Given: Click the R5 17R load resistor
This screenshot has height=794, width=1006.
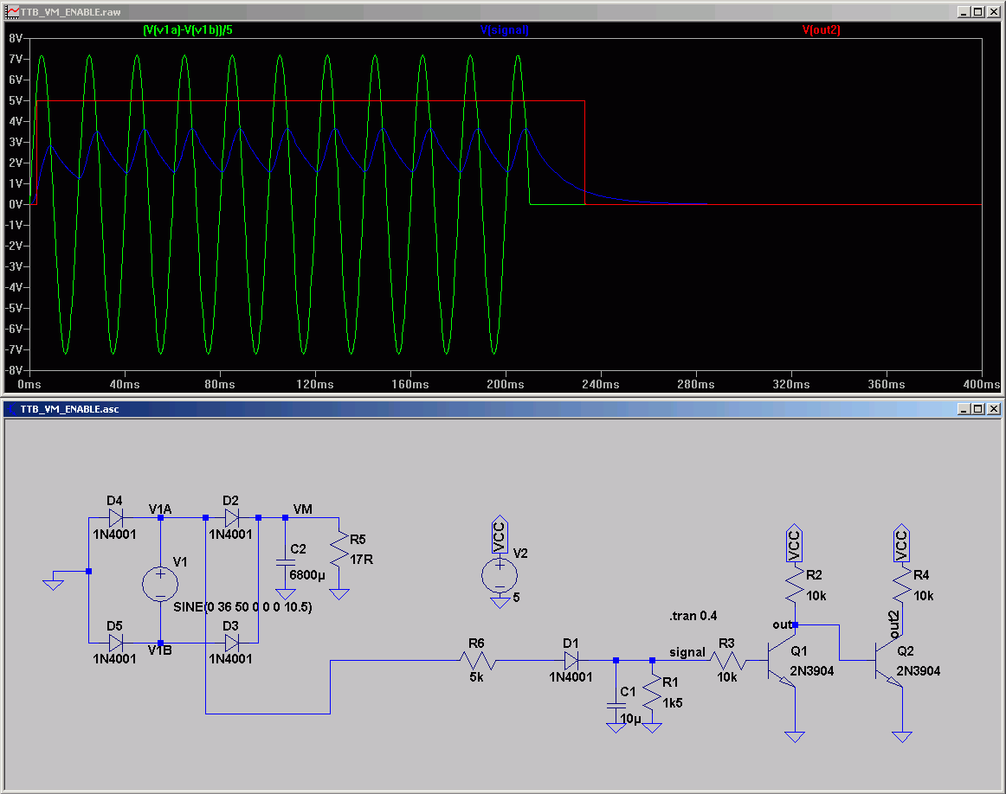Looking at the screenshot, I should click(340, 548).
